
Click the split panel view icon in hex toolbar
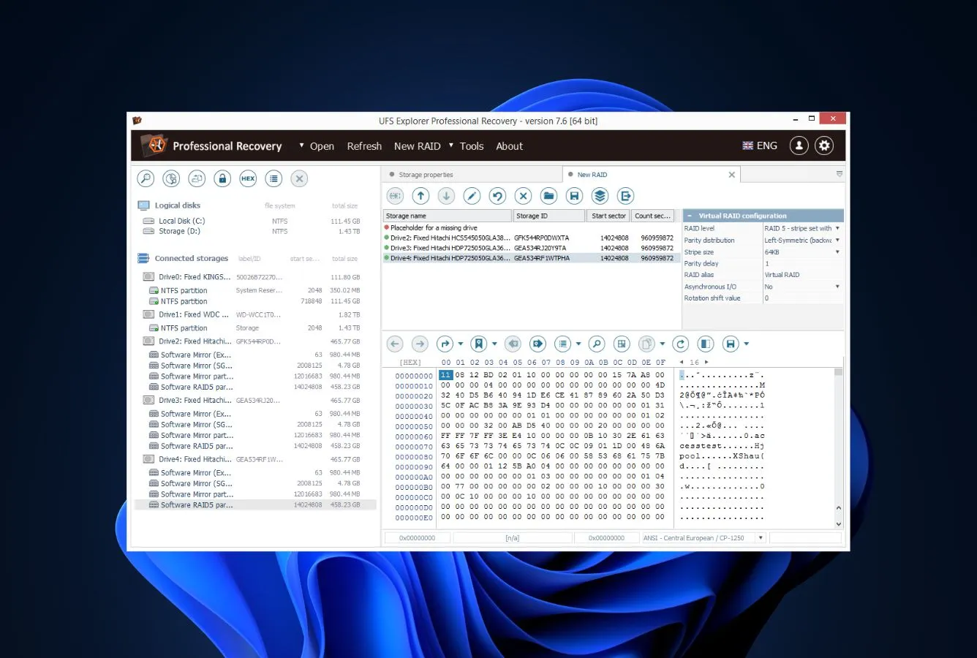705,344
